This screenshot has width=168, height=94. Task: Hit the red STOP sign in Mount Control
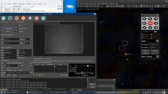tap(150, 23)
